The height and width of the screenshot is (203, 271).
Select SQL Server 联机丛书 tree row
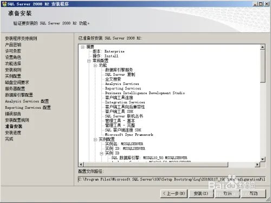point(124,116)
